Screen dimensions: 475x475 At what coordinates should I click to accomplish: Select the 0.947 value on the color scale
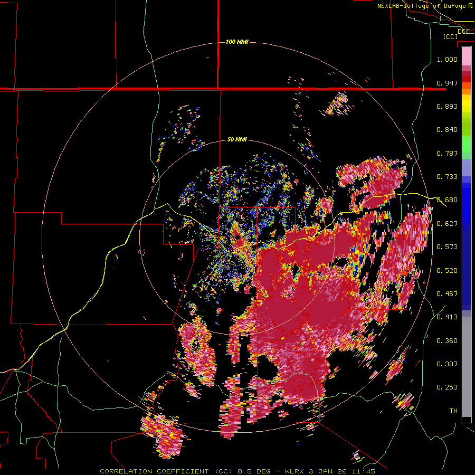(447, 83)
